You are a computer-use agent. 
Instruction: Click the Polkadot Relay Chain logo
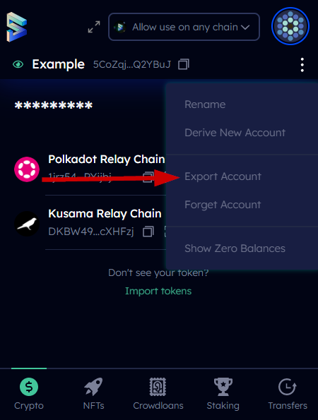pos(27,169)
